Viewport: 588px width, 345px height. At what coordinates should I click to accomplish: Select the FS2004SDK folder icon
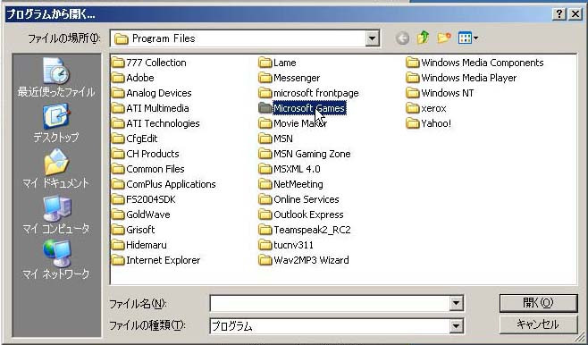tap(118, 199)
